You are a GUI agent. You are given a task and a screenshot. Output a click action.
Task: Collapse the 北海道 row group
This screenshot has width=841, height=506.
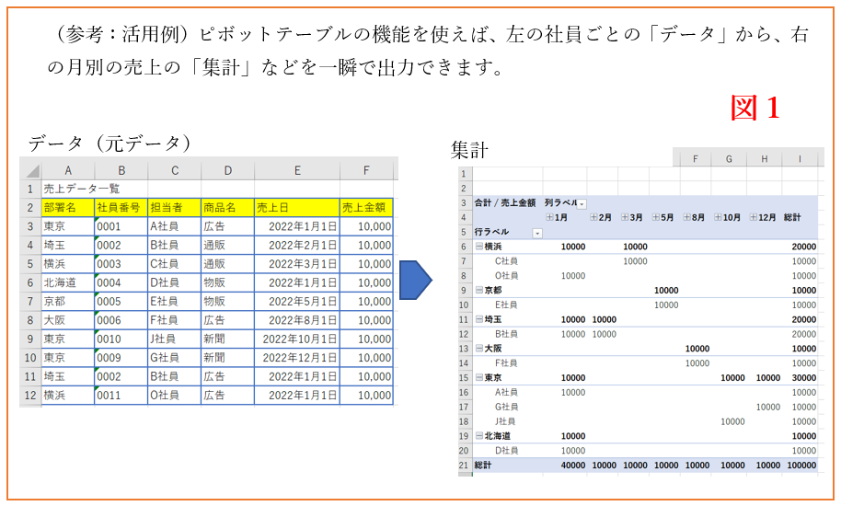click(478, 436)
